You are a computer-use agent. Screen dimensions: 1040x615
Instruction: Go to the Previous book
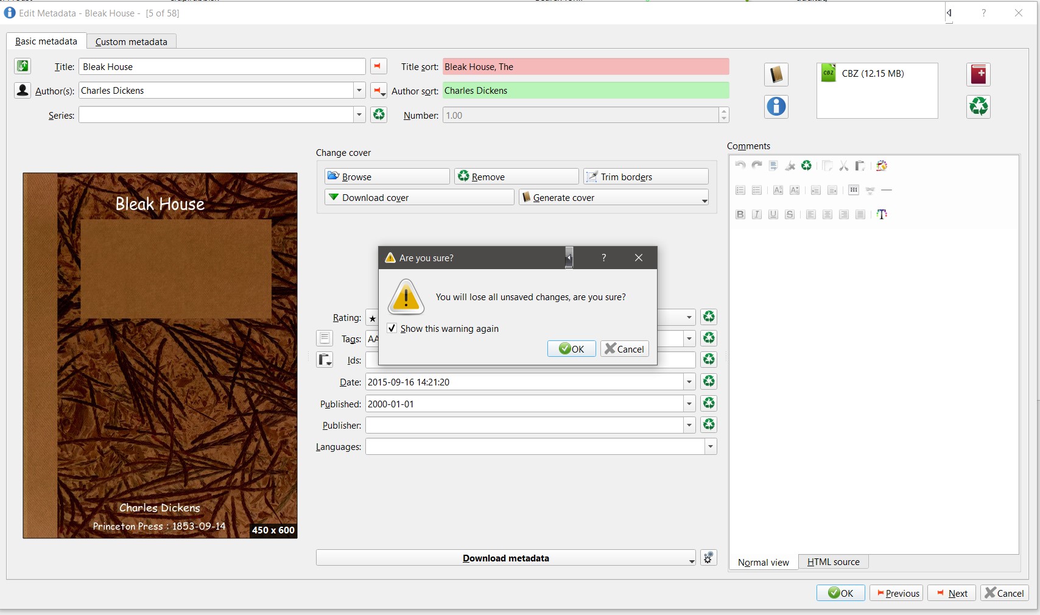click(896, 593)
